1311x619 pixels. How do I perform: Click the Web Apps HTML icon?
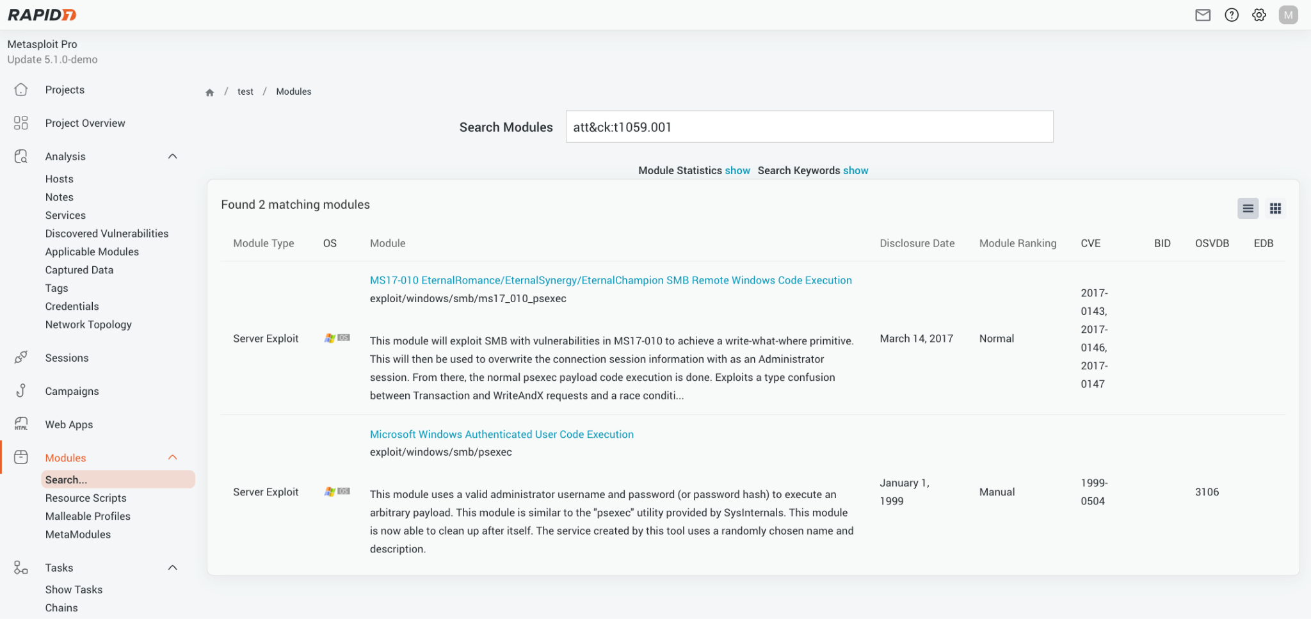[21, 424]
